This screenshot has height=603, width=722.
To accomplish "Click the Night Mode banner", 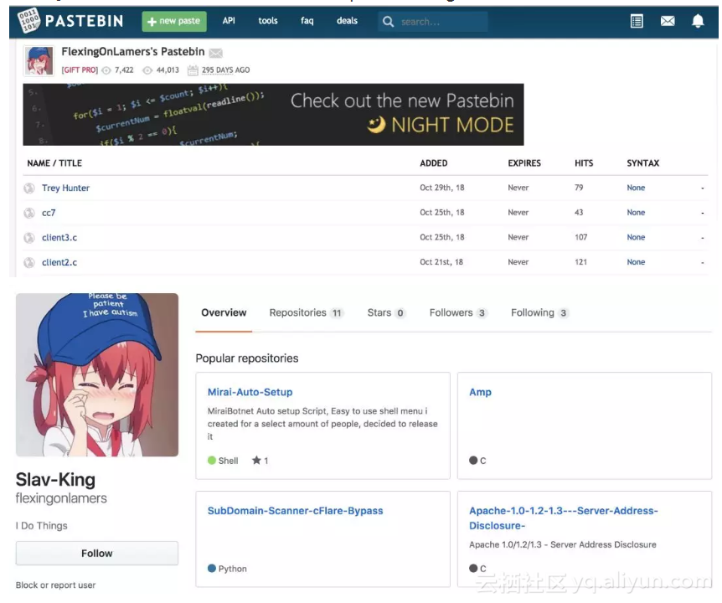I will click(273, 115).
